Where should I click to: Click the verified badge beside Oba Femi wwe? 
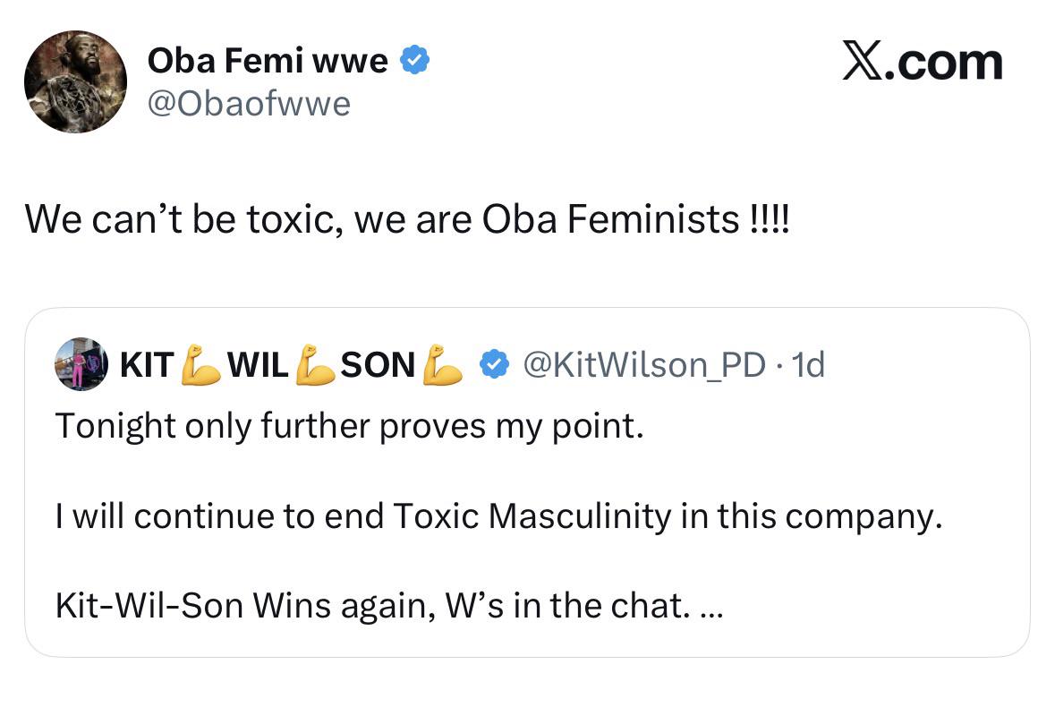tap(414, 61)
